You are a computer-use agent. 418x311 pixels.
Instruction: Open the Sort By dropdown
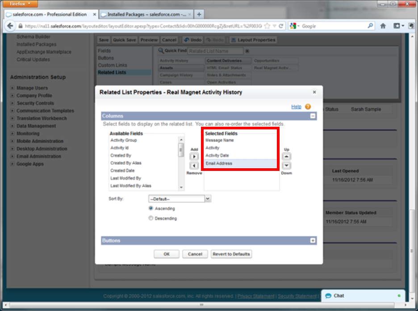[x=180, y=199]
